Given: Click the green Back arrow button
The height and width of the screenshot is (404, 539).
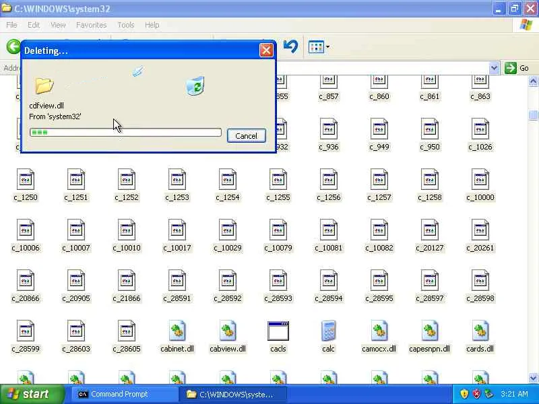Looking at the screenshot, I should [13, 46].
